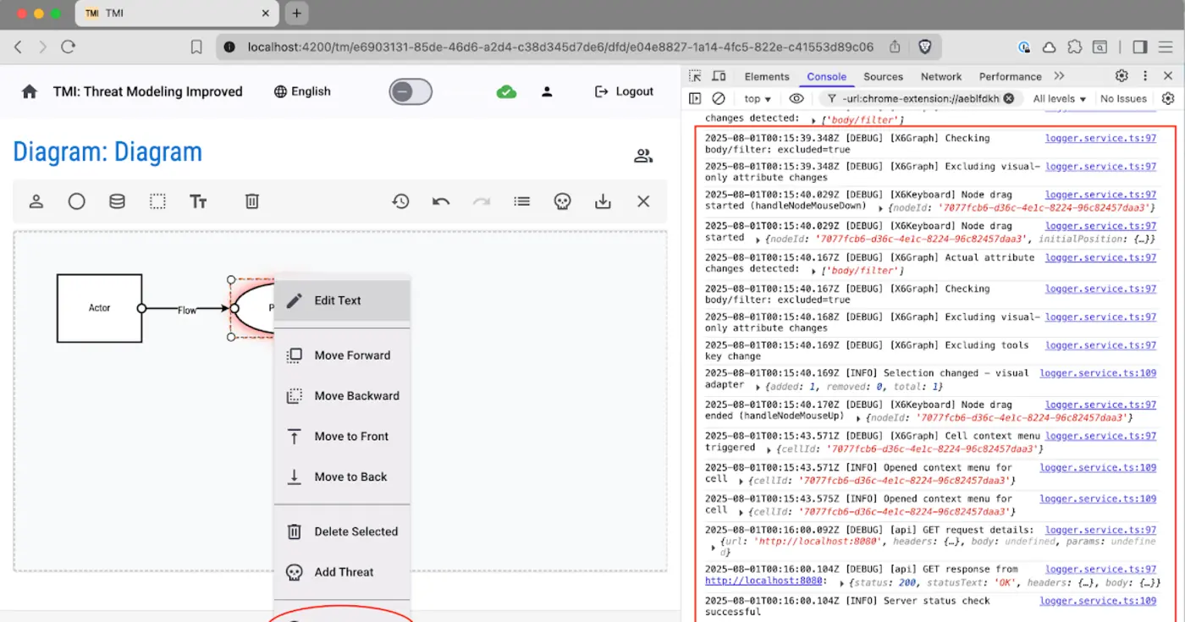Open the English language selector

tap(302, 91)
